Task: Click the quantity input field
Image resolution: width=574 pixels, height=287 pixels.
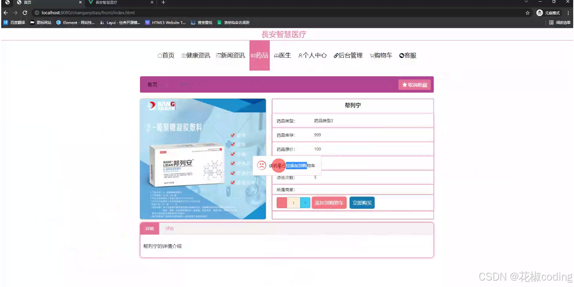Action: tap(294, 203)
